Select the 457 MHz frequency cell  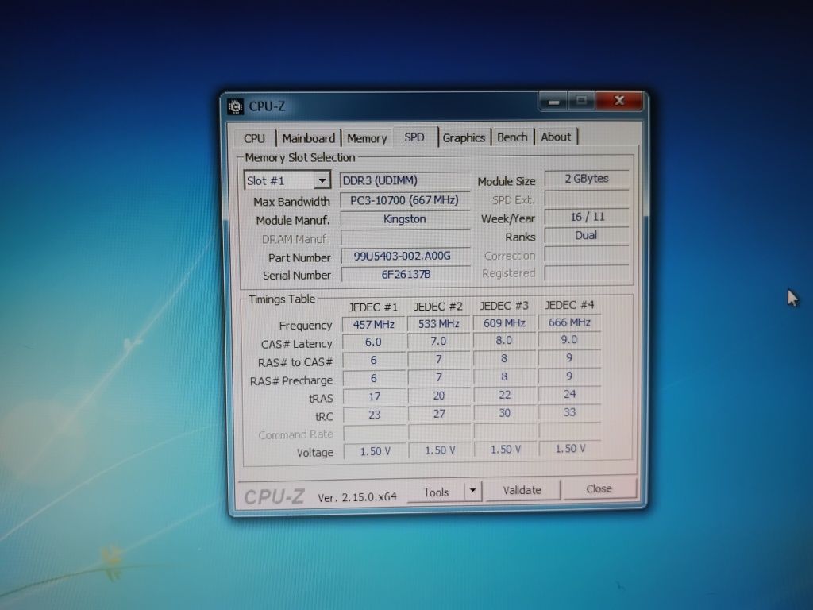[x=373, y=325]
